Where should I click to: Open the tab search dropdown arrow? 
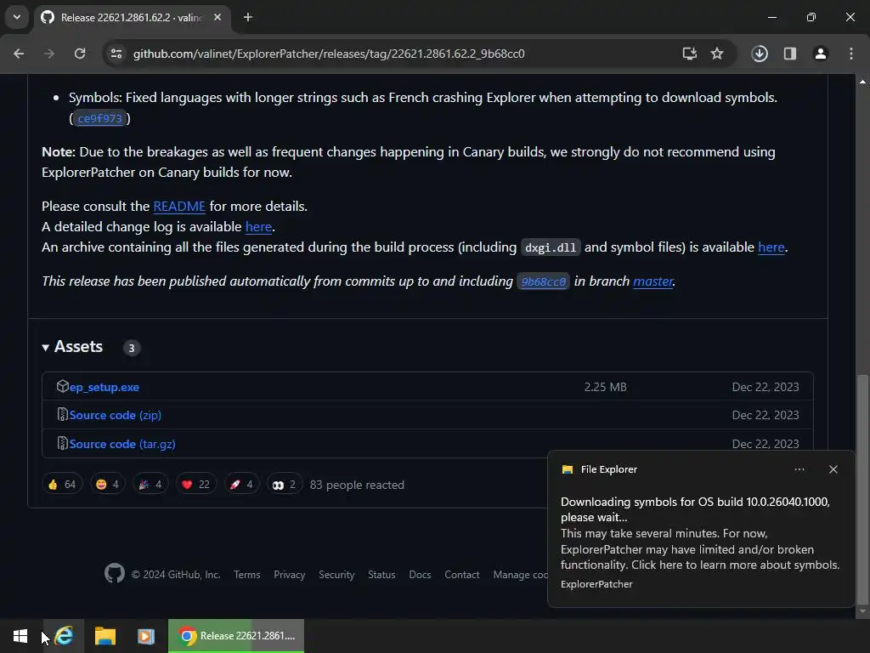17,17
